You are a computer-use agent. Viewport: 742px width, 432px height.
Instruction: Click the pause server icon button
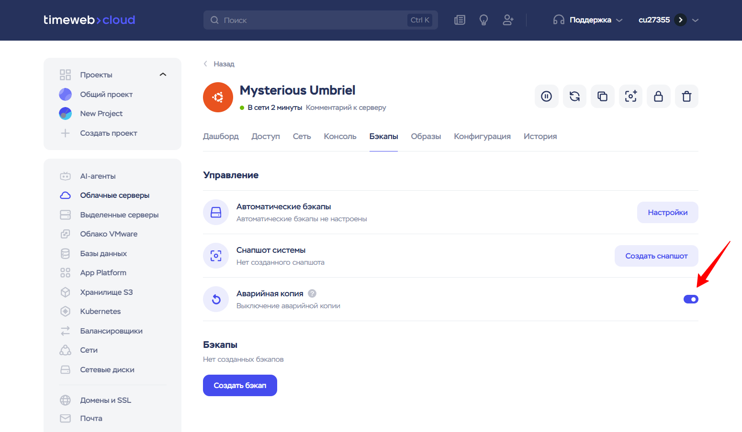tap(546, 97)
